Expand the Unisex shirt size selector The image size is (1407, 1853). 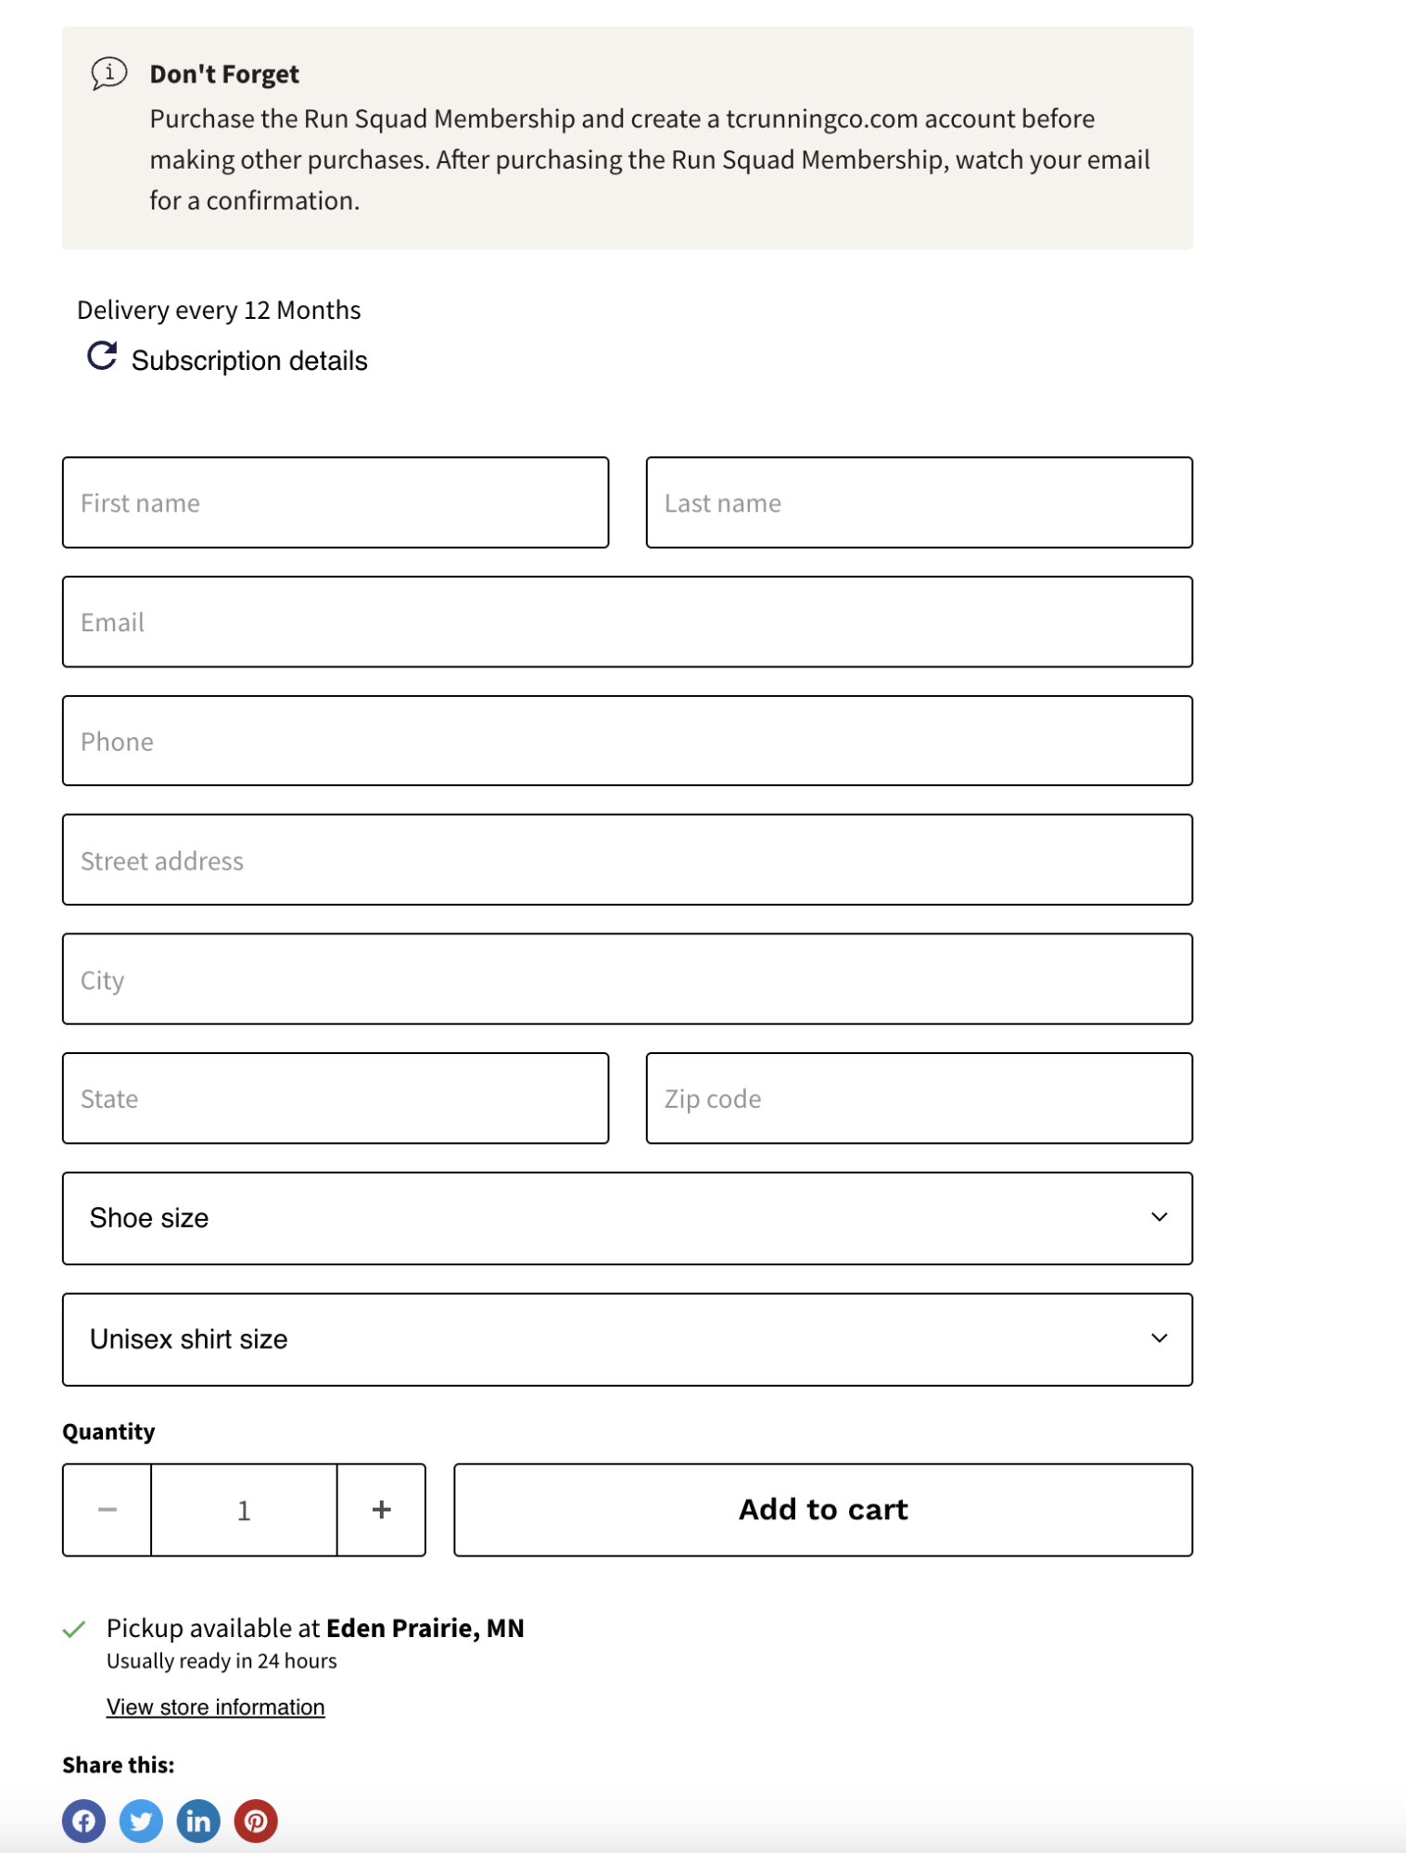[627, 1339]
